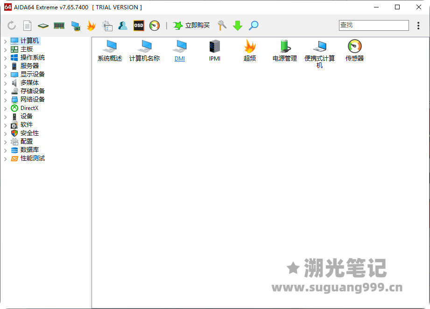The width and height of the screenshot is (430, 309).
Task: Maximize the AIDA64 window
Action: [x=397, y=7]
